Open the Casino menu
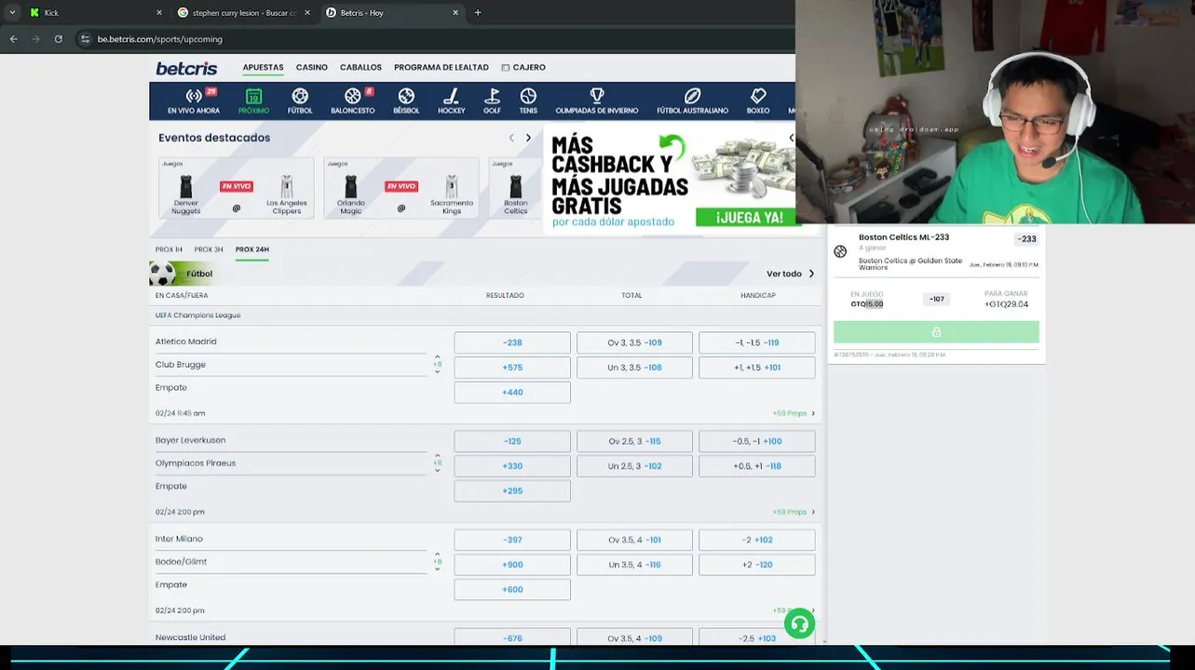The width and height of the screenshot is (1195, 670). pyautogui.click(x=311, y=68)
